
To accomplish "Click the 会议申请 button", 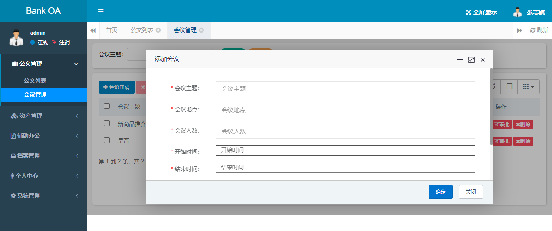I will 116,87.
